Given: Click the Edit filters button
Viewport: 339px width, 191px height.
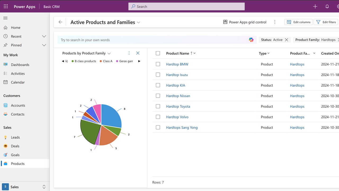Looking at the screenshot, I should pos(326,22).
